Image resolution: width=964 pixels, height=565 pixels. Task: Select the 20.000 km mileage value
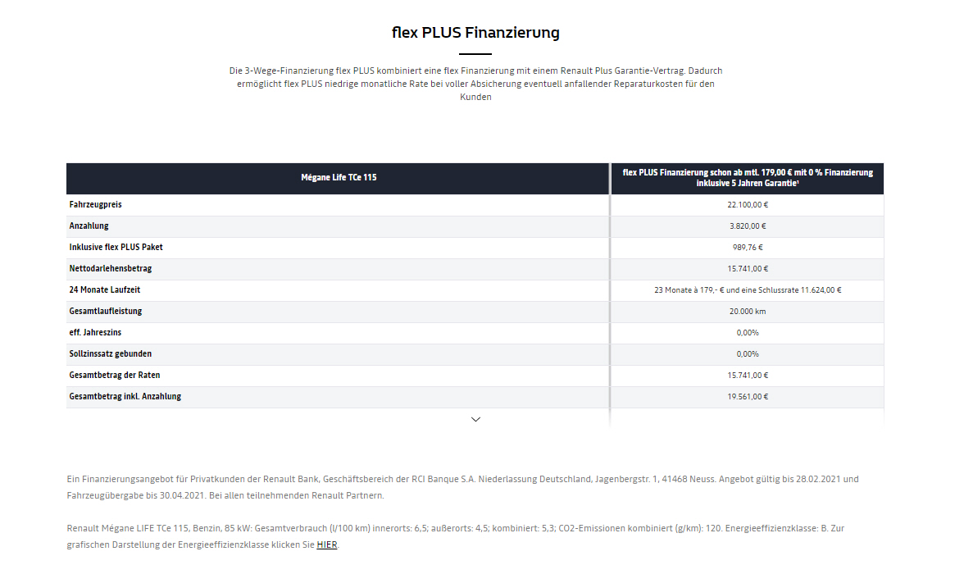[x=748, y=311]
